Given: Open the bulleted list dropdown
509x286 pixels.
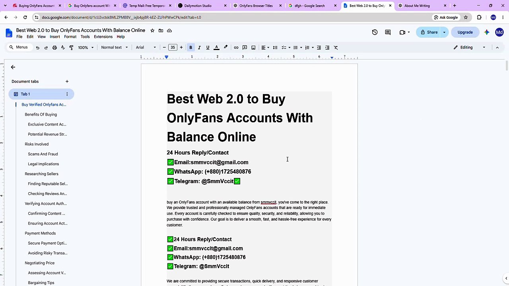Looking at the screenshot, I should tap(297, 48).
